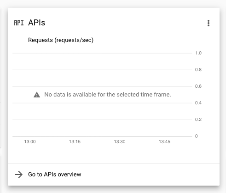Click the 0.6 y-axis value
This screenshot has width=226, height=193.
pos(198,86)
